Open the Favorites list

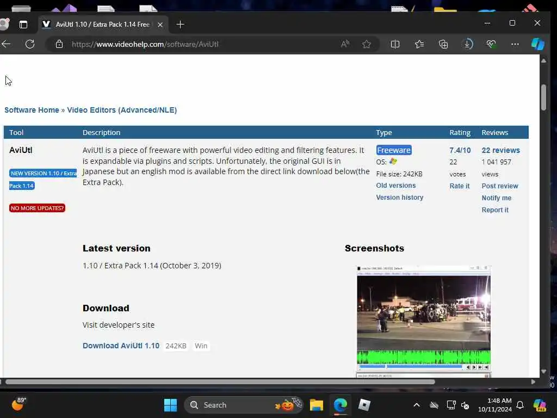[x=419, y=44]
